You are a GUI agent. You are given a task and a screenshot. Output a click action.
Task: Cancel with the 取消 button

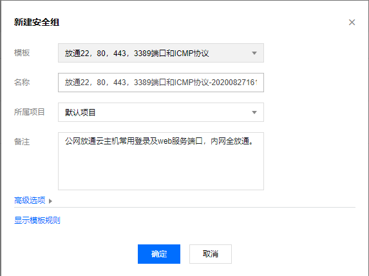(x=211, y=254)
